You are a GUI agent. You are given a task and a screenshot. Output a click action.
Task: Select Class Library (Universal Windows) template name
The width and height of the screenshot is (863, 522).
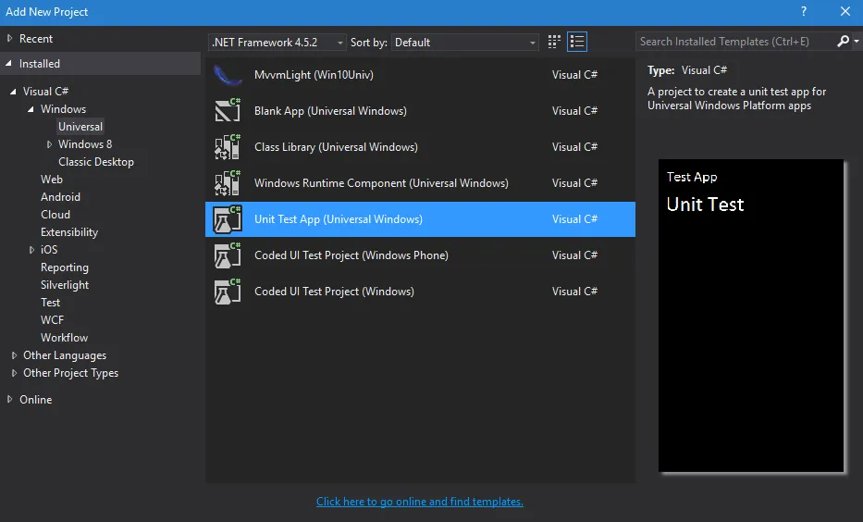tap(337, 147)
